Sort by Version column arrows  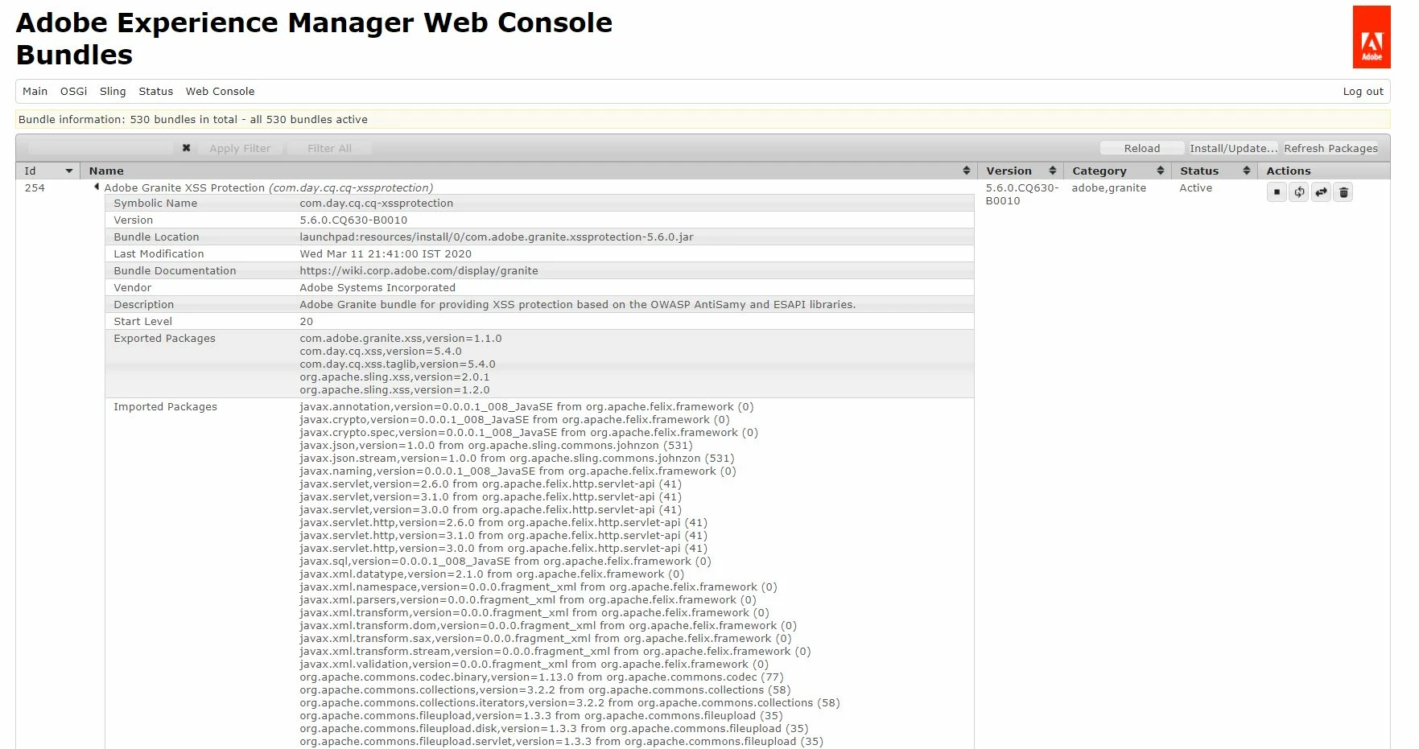tap(1052, 171)
